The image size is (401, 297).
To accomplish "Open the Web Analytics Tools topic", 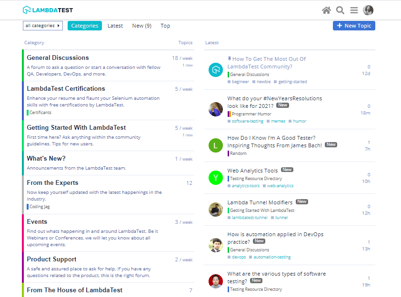I will pyautogui.click(x=253, y=171).
